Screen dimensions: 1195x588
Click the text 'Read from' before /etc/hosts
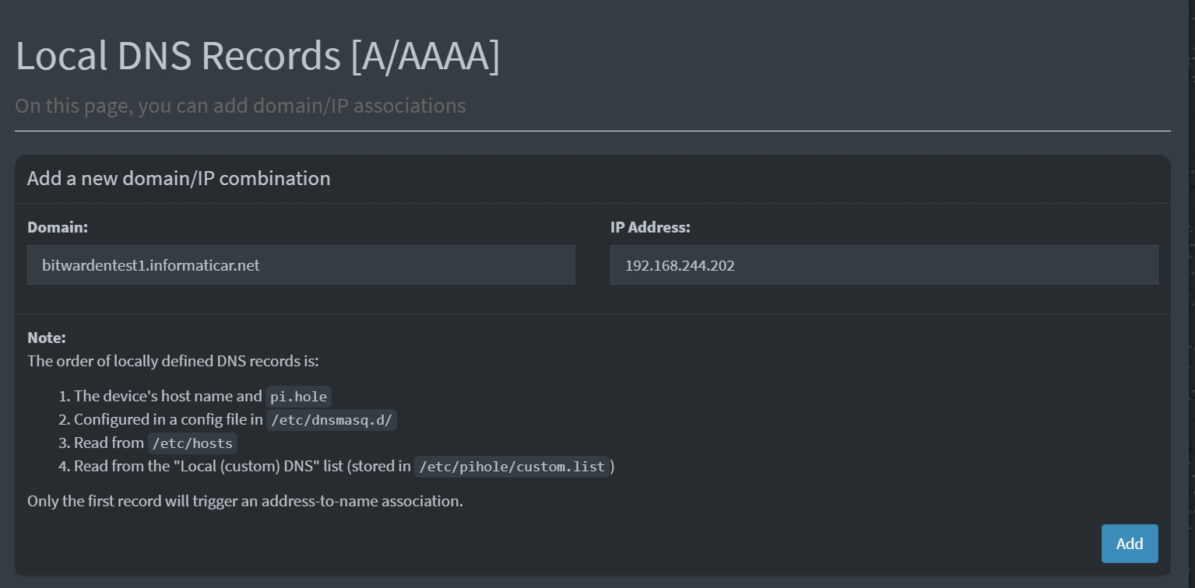[109, 443]
